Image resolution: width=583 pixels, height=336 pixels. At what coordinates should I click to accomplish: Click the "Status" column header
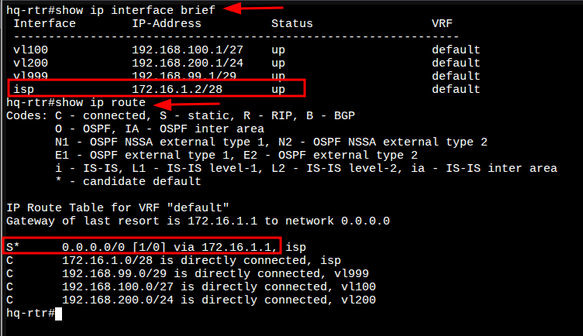point(291,23)
